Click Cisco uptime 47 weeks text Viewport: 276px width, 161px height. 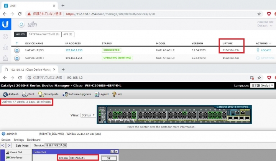[x=26, y=102]
